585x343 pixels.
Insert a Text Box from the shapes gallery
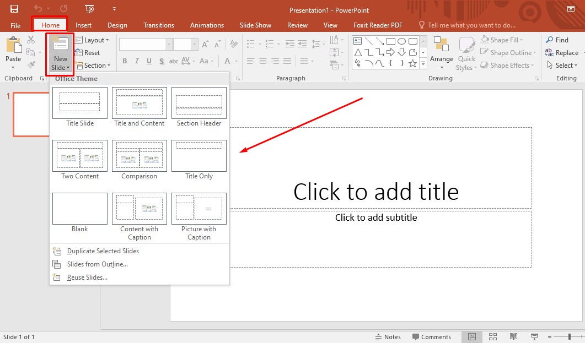(357, 40)
